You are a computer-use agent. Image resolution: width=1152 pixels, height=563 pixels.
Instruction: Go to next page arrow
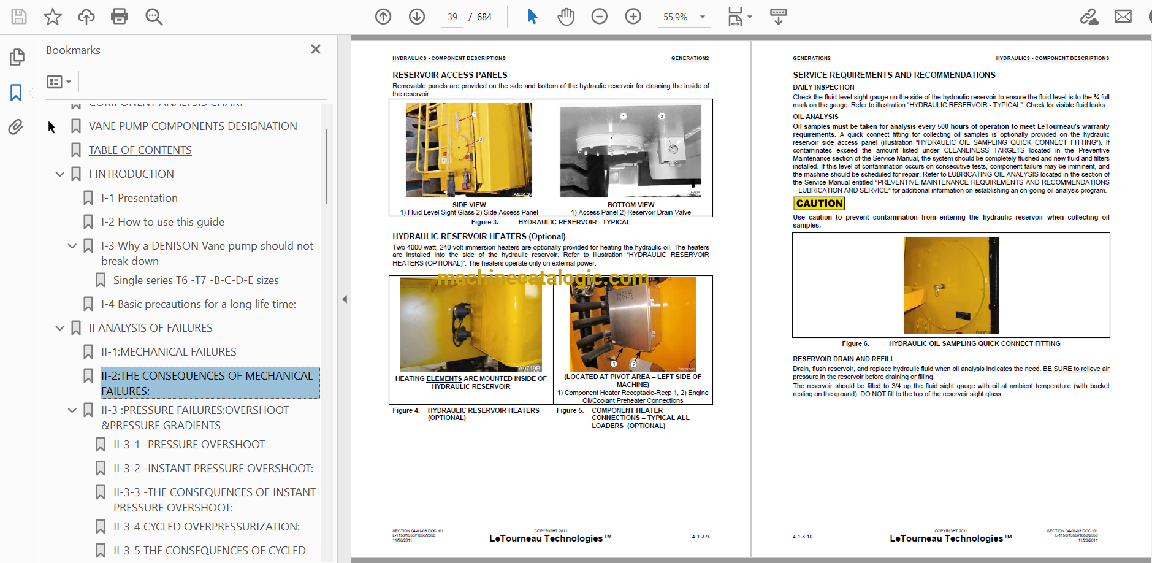point(417,17)
